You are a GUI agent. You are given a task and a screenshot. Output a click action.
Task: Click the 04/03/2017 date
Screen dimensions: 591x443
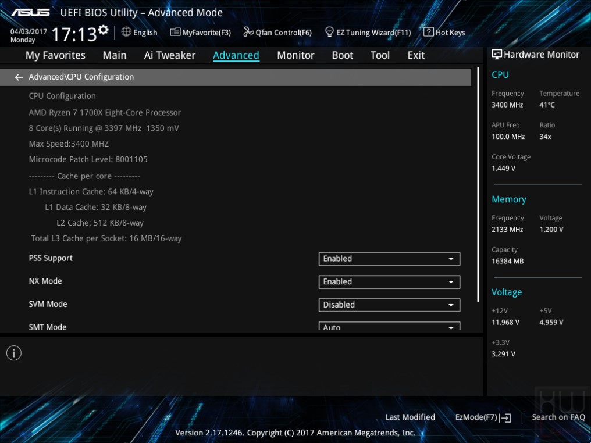[29, 31]
